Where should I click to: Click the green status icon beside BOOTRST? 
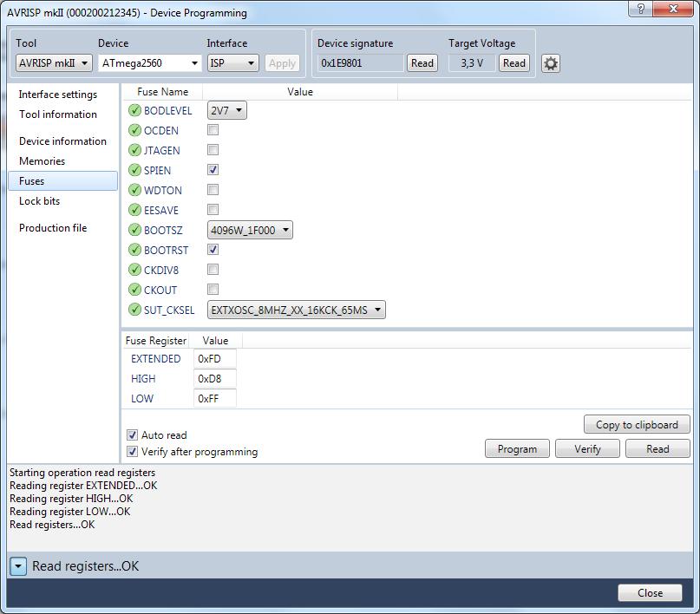point(134,250)
